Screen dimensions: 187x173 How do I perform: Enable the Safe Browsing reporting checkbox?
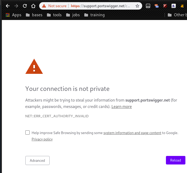pos(27,132)
